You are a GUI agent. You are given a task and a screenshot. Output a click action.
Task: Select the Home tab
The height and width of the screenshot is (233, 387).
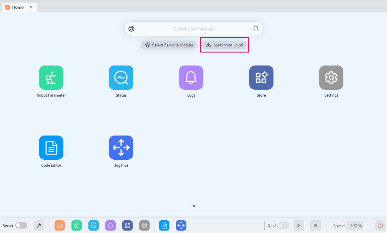pos(18,7)
